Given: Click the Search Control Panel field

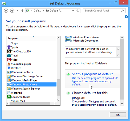Looking at the screenshot, I should coord(104,11).
